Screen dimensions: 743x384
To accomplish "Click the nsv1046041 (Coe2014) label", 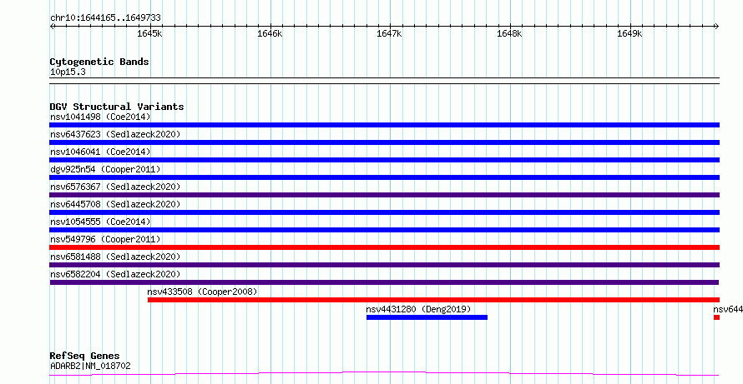I will pyautogui.click(x=100, y=152).
